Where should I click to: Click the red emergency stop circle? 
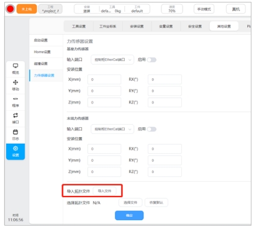click(x=11, y=9)
